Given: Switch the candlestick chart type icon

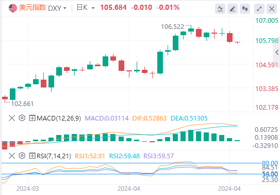Looking at the screenshot, I should click(245, 9).
